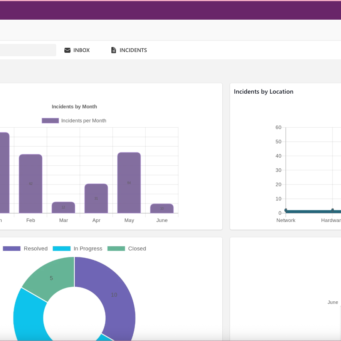
Task: Click the June label in bottom-right card
Action: pyautogui.click(x=333, y=302)
